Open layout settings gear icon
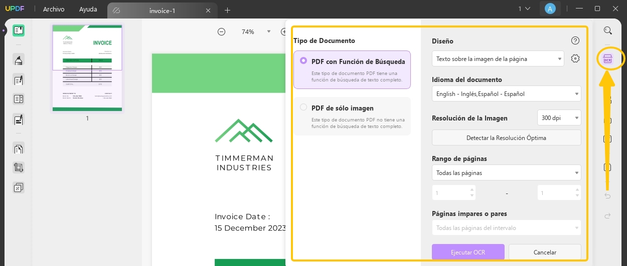The image size is (627, 266). (x=575, y=58)
